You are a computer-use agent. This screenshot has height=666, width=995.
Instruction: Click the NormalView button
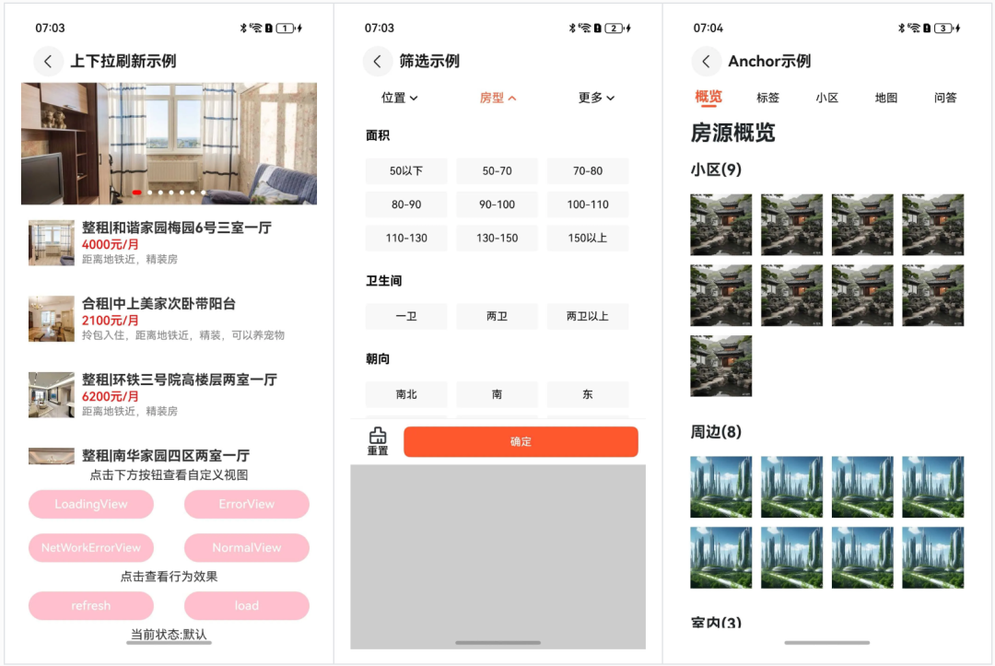coord(247,548)
